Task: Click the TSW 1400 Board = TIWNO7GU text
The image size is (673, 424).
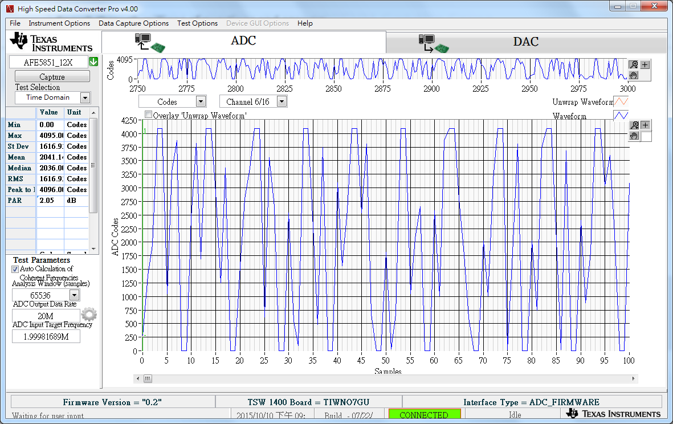Action: click(309, 402)
